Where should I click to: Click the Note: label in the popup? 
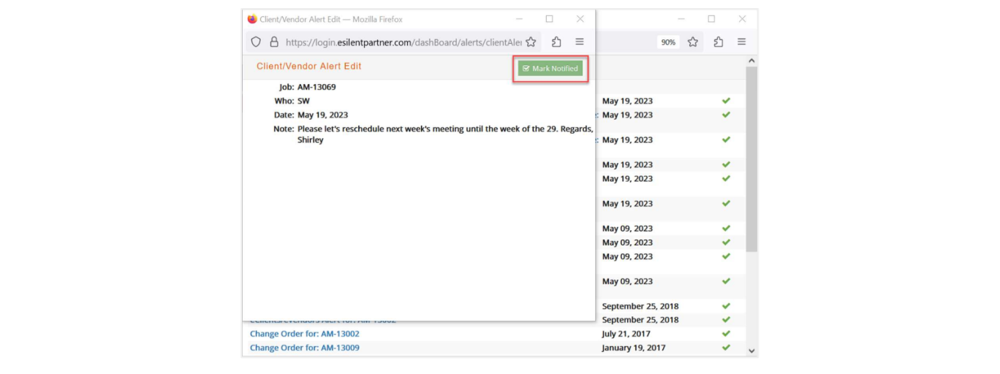click(284, 129)
